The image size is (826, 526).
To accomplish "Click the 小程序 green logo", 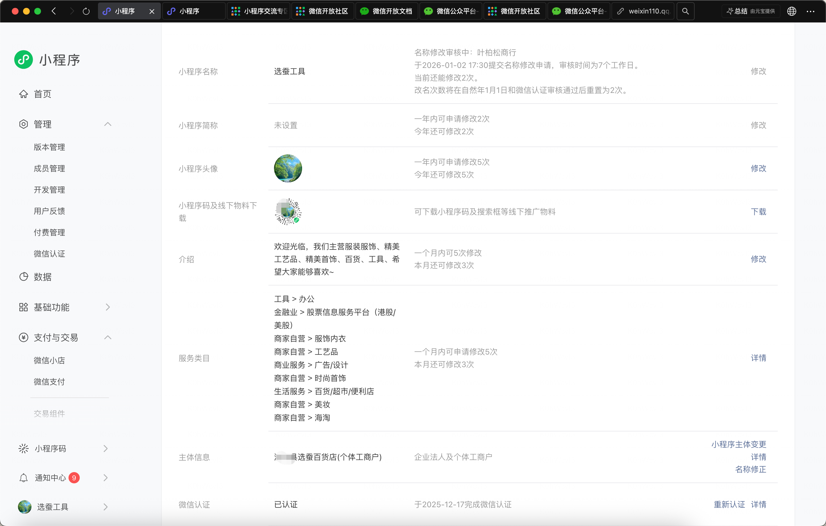I will 24,60.
